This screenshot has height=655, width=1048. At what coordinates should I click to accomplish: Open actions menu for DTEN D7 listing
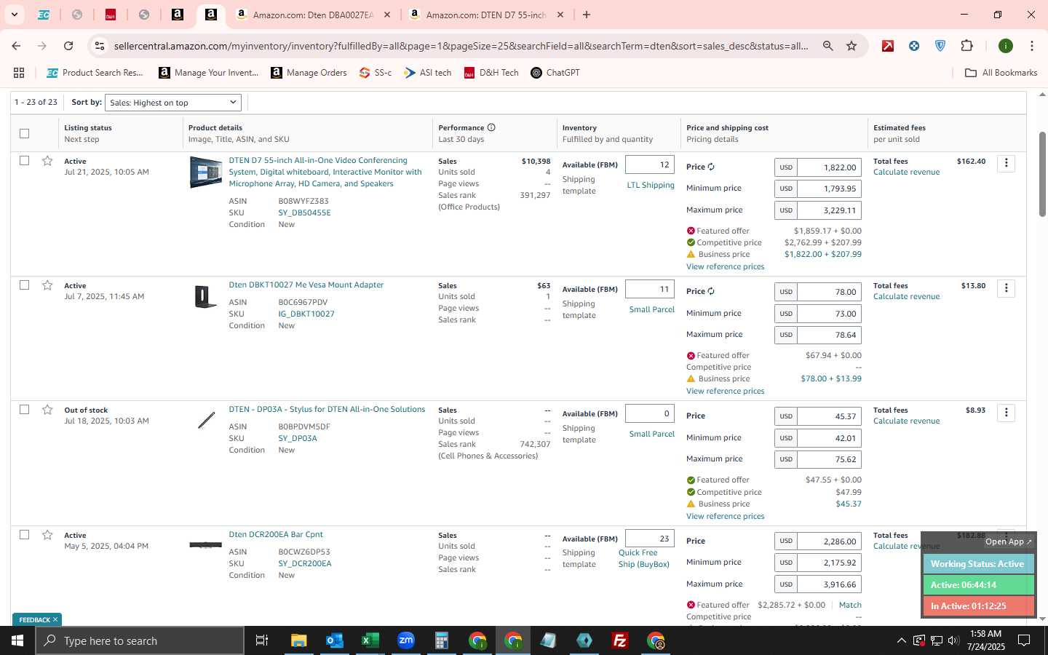coord(1006,163)
